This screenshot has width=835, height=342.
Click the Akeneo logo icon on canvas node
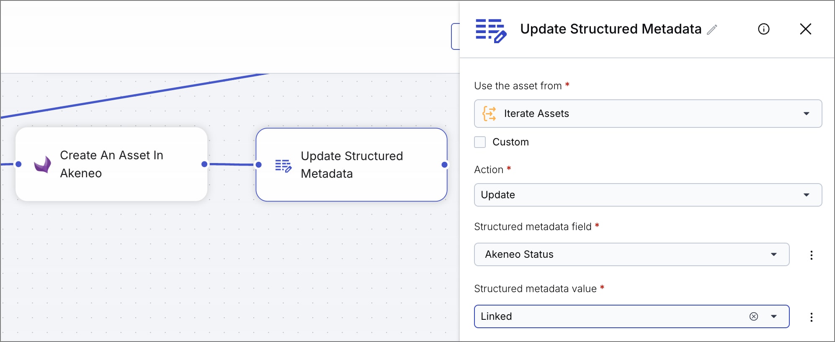tap(43, 164)
